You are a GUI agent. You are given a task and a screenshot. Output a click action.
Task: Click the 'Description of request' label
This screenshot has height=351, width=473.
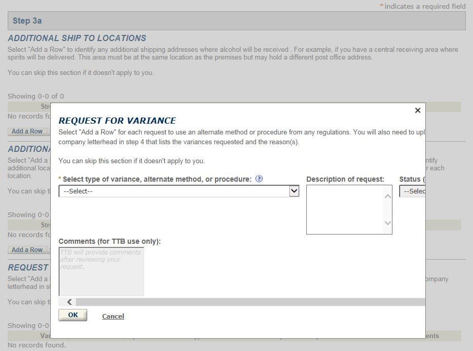[345, 179]
